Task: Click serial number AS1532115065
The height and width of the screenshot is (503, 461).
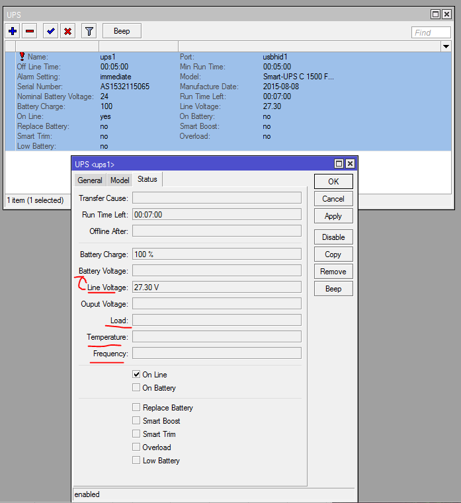Action: click(x=125, y=87)
